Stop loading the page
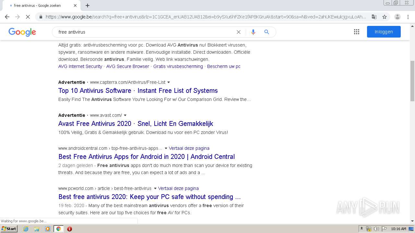This screenshot has height=233, width=415. coord(28,17)
